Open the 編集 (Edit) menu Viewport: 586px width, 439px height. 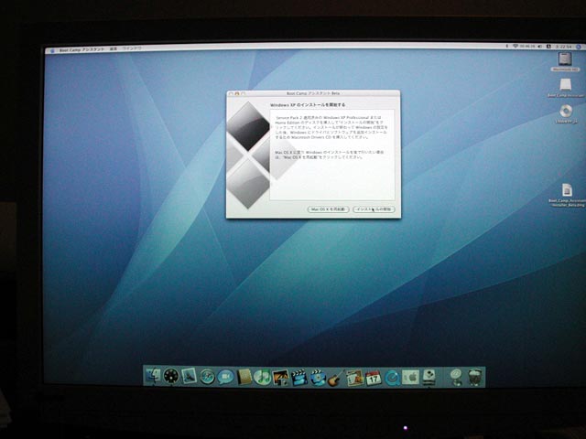point(114,49)
